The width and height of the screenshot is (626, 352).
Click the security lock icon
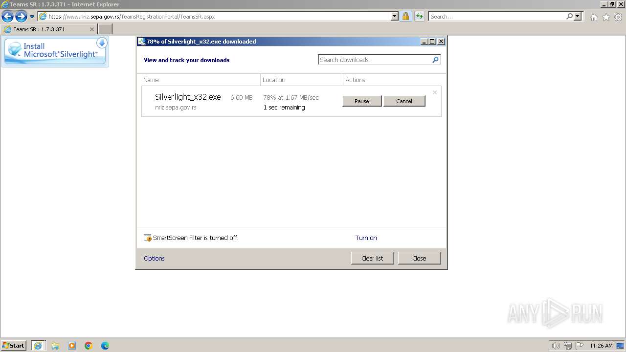405,16
